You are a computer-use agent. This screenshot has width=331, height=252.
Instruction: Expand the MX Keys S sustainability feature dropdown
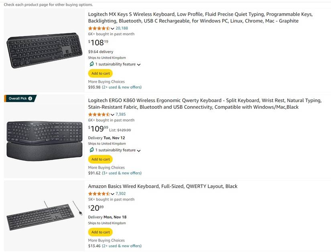point(139,65)
